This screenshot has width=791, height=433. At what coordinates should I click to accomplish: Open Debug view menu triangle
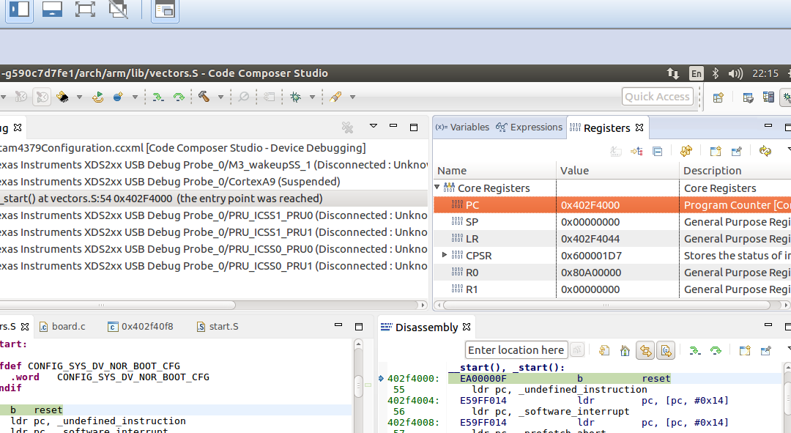pos(374,126)
